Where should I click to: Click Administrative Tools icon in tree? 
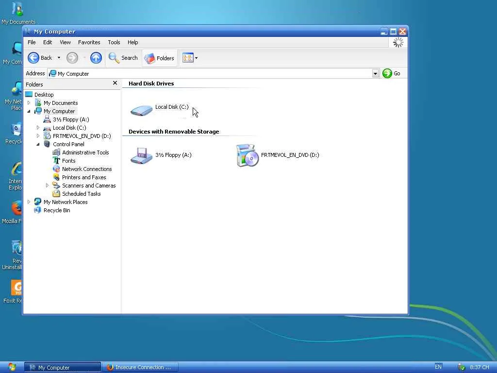56,152
